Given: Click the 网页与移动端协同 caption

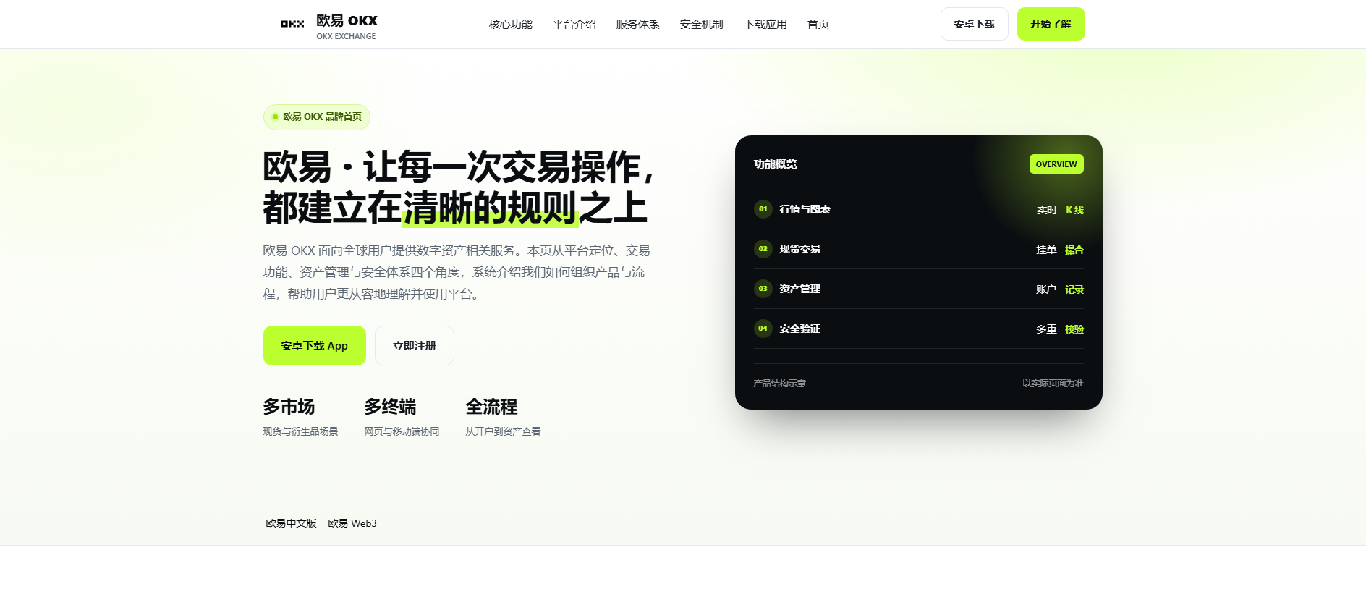Looking at the screenshot, I should click(x=402, y=431).
